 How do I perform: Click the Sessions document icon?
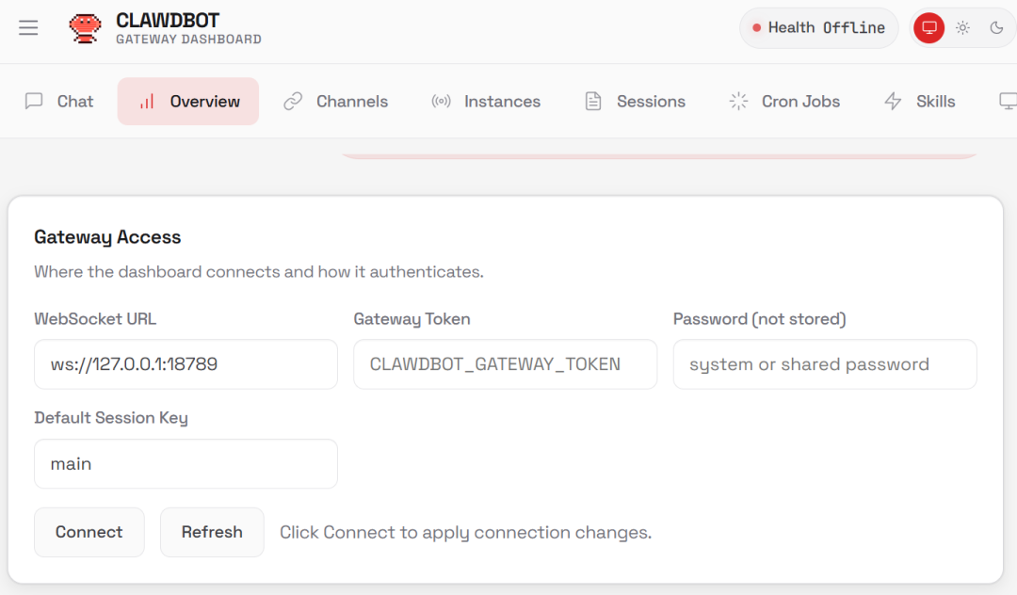pos(593,102)
